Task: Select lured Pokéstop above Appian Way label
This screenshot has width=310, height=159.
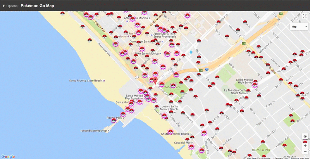Action: (164, 115)
